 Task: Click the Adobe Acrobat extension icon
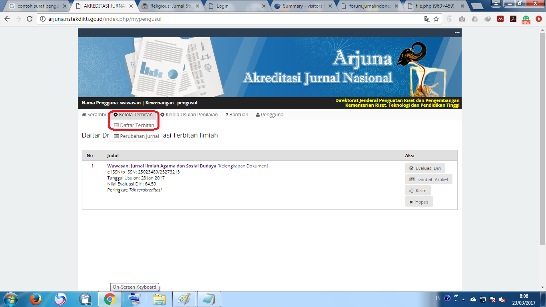513,19
